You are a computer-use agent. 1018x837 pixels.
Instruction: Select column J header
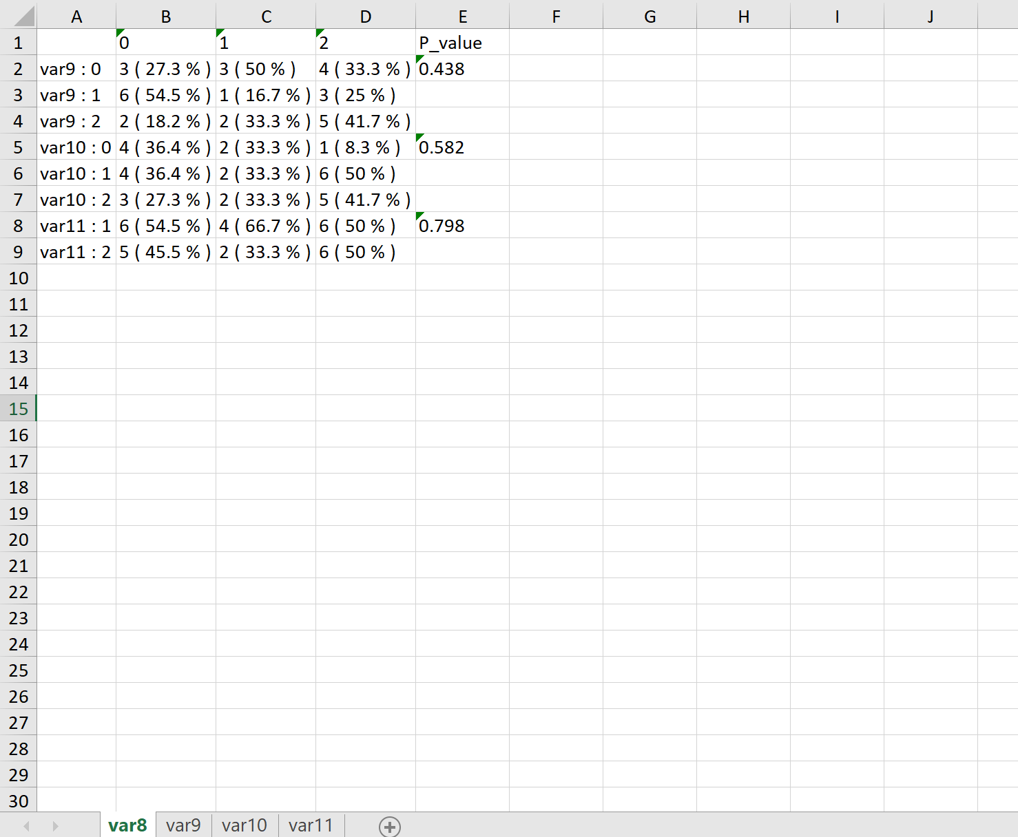[x=931, y=15]
